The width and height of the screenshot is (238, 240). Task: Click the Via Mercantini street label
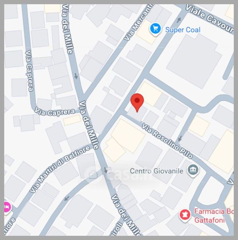[x=138, y=22]
